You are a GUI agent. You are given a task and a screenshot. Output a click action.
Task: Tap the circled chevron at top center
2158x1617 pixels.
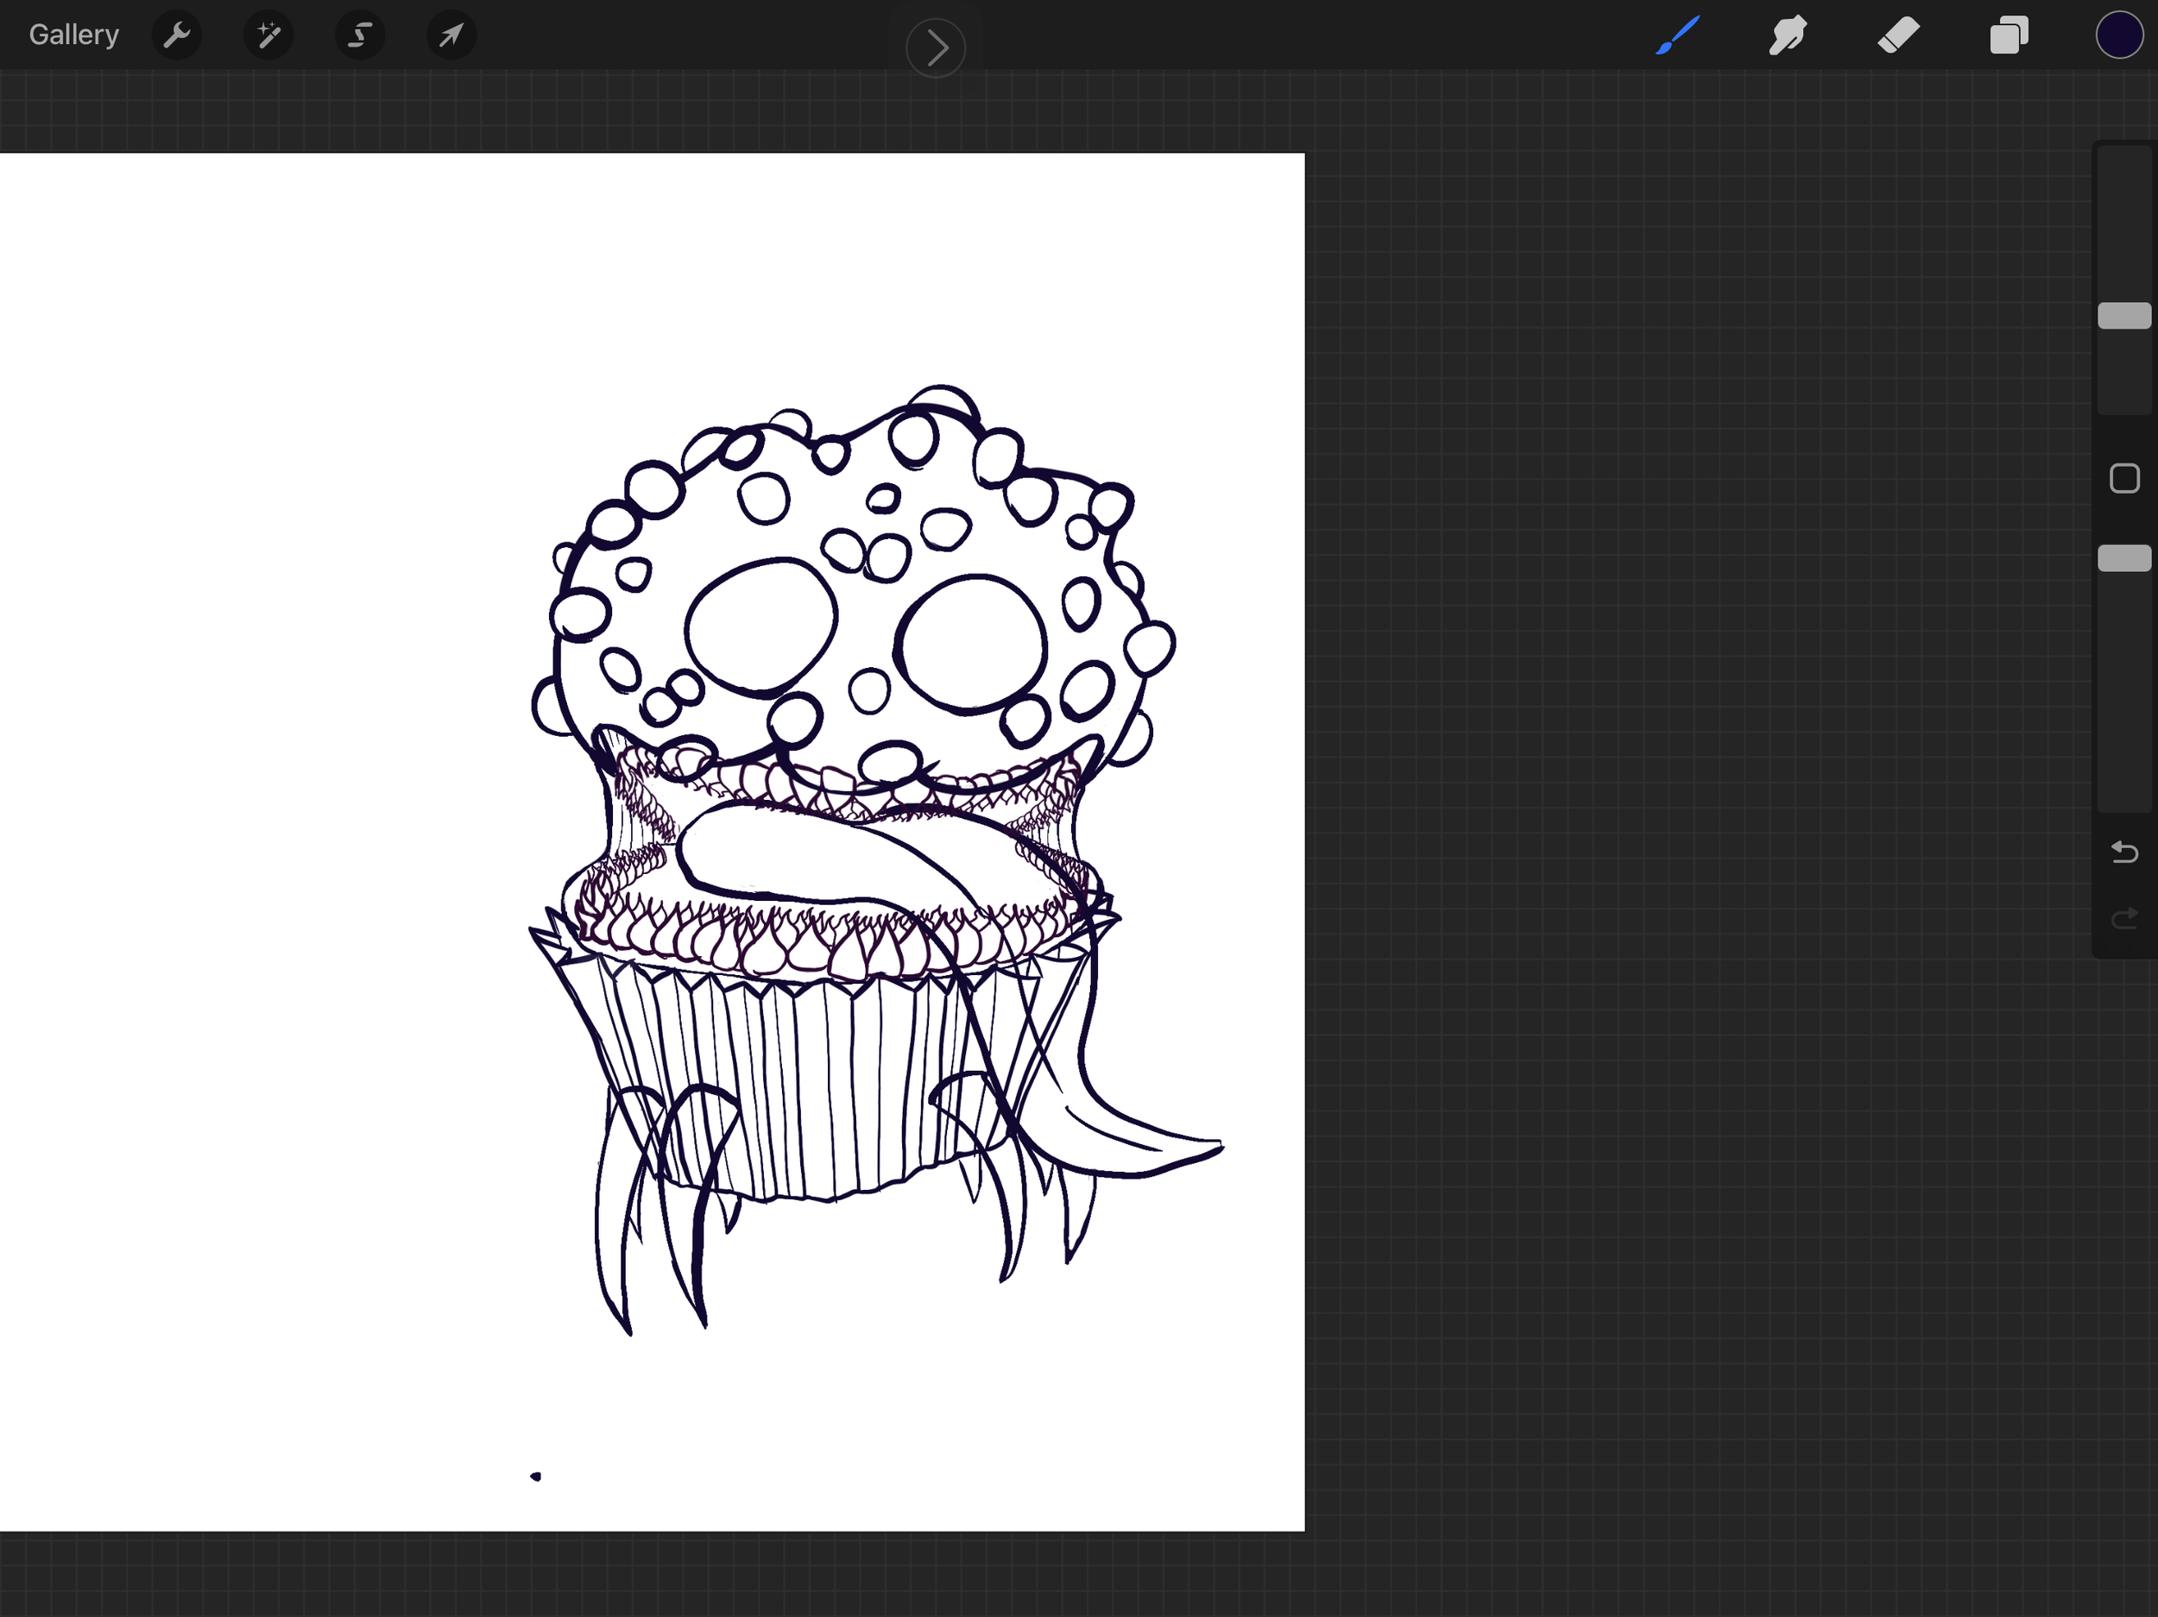936,47
